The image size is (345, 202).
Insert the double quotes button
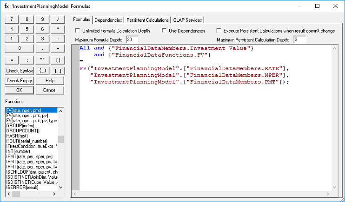click(42, 60)
